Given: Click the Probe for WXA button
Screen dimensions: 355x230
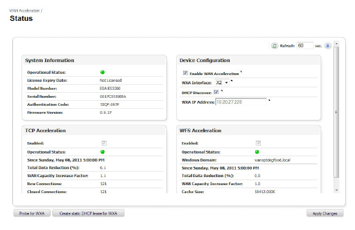Looking at the screenshot, I should 32,213.
